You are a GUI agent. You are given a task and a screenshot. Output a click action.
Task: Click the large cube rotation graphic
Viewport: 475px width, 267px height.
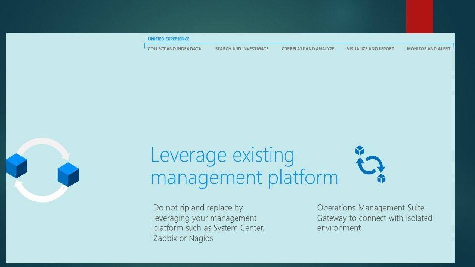pos(43,170)
